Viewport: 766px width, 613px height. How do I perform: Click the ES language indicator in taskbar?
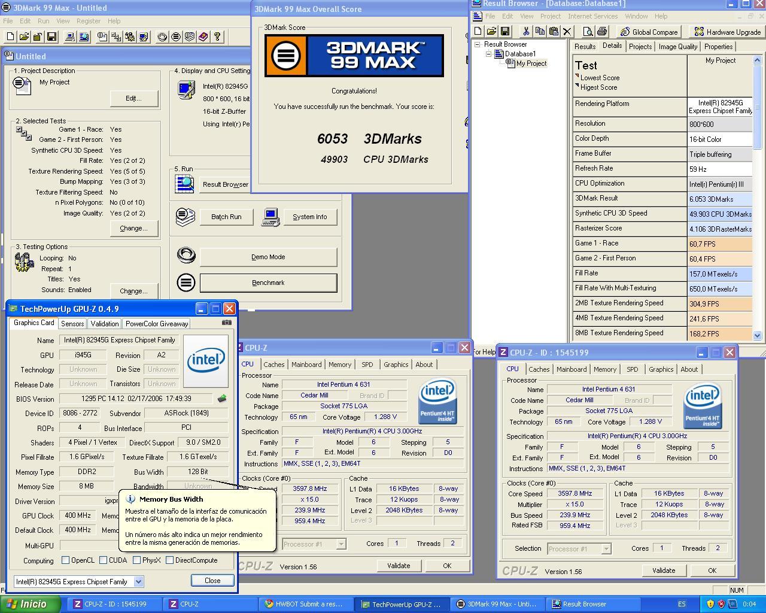[x=682, y=605]
